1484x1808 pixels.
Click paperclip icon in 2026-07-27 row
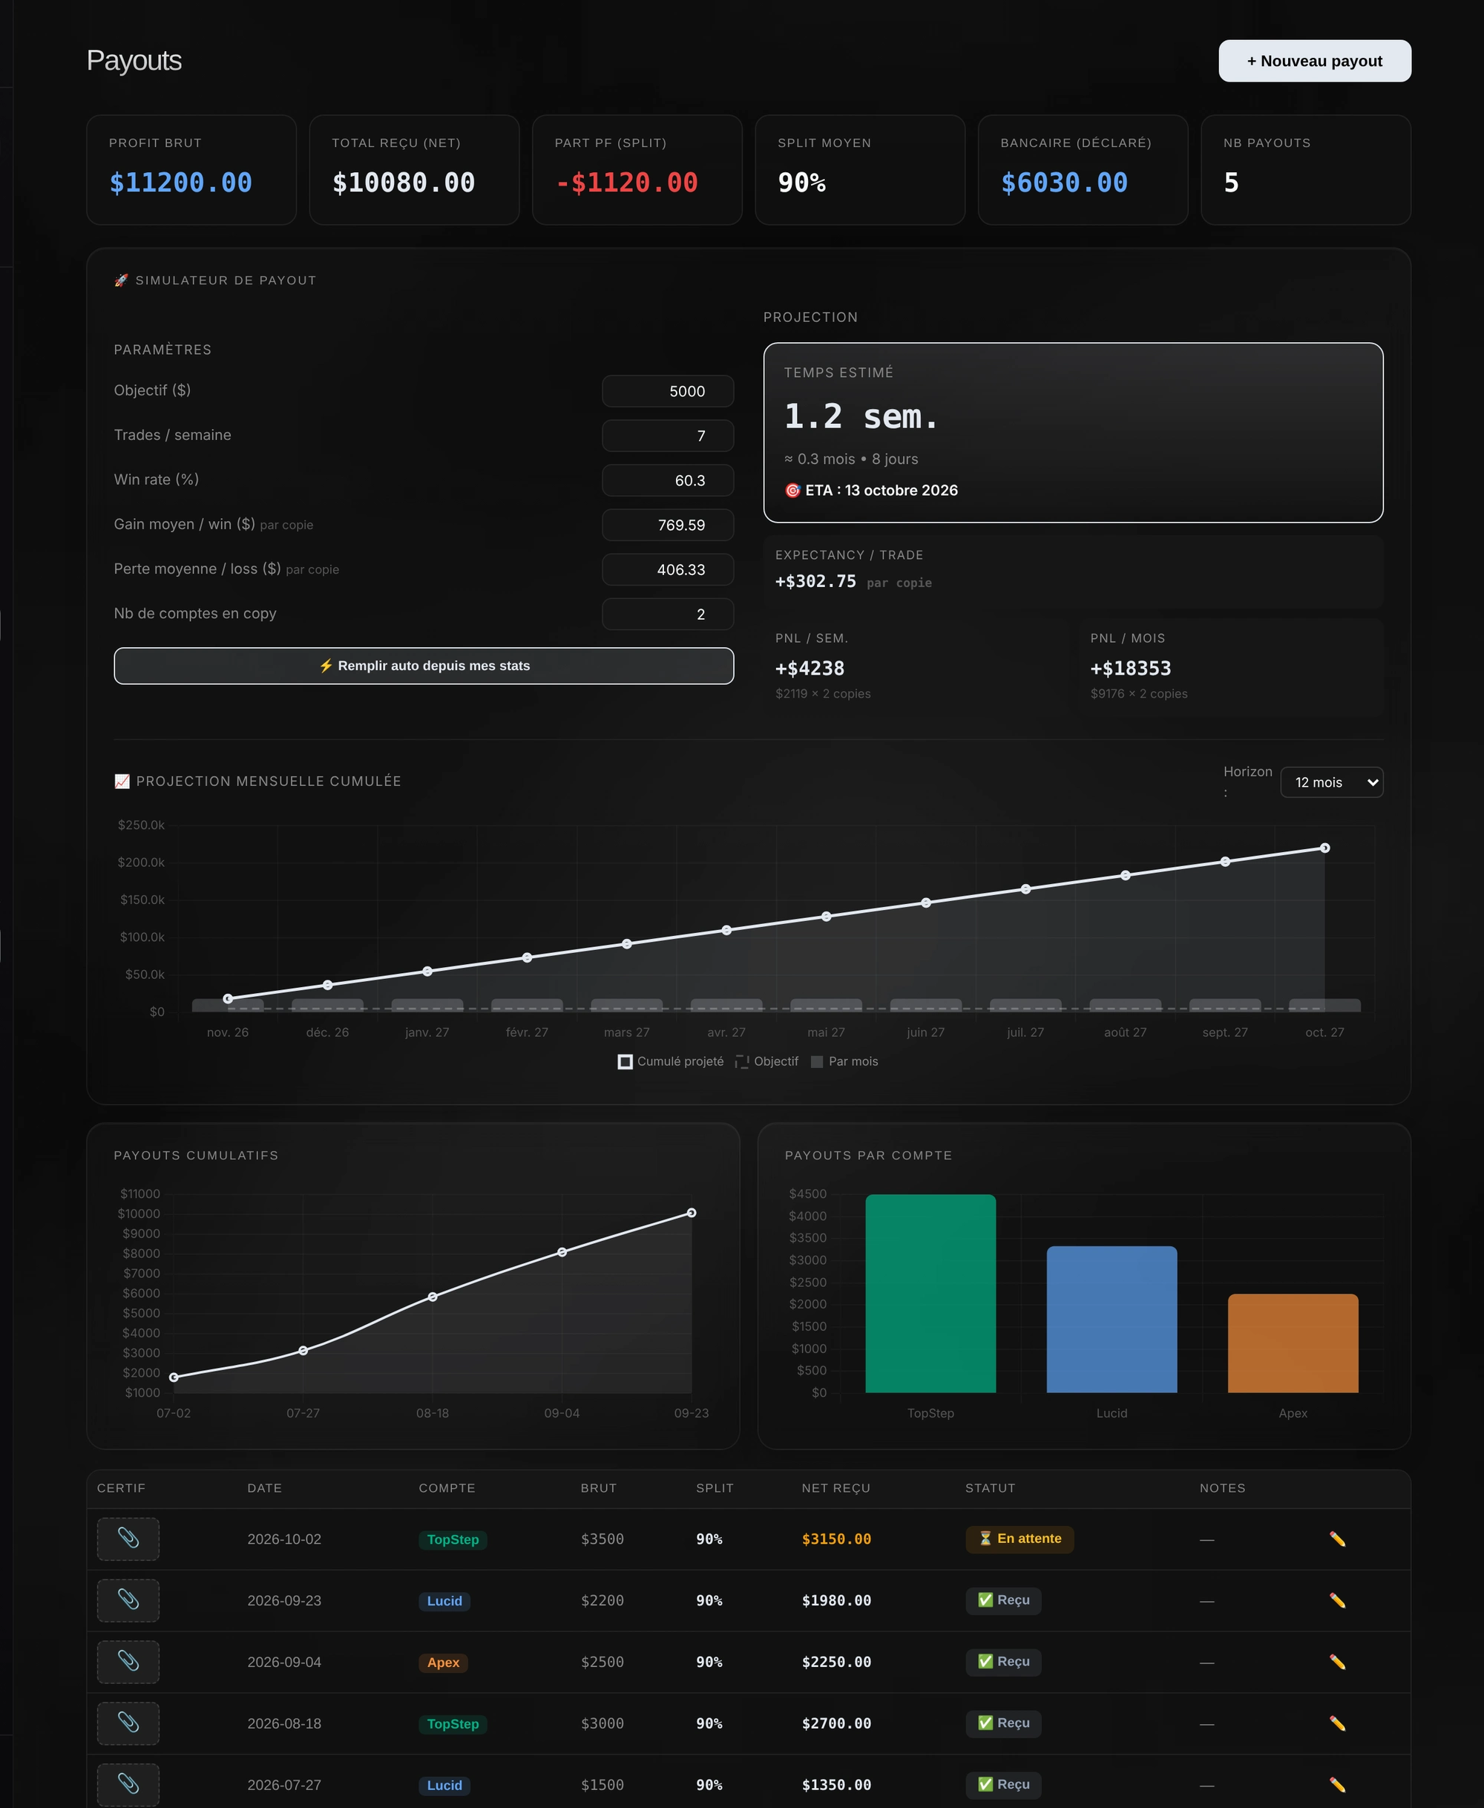click(128, 1785)
